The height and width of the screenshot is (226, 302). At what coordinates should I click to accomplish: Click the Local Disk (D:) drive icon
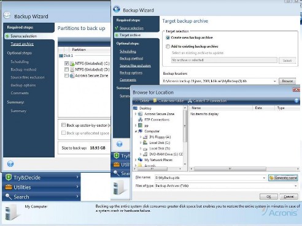click(145, 148)
